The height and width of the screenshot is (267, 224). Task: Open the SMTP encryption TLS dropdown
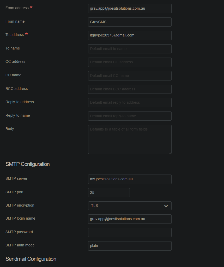[x=130, y=206]
